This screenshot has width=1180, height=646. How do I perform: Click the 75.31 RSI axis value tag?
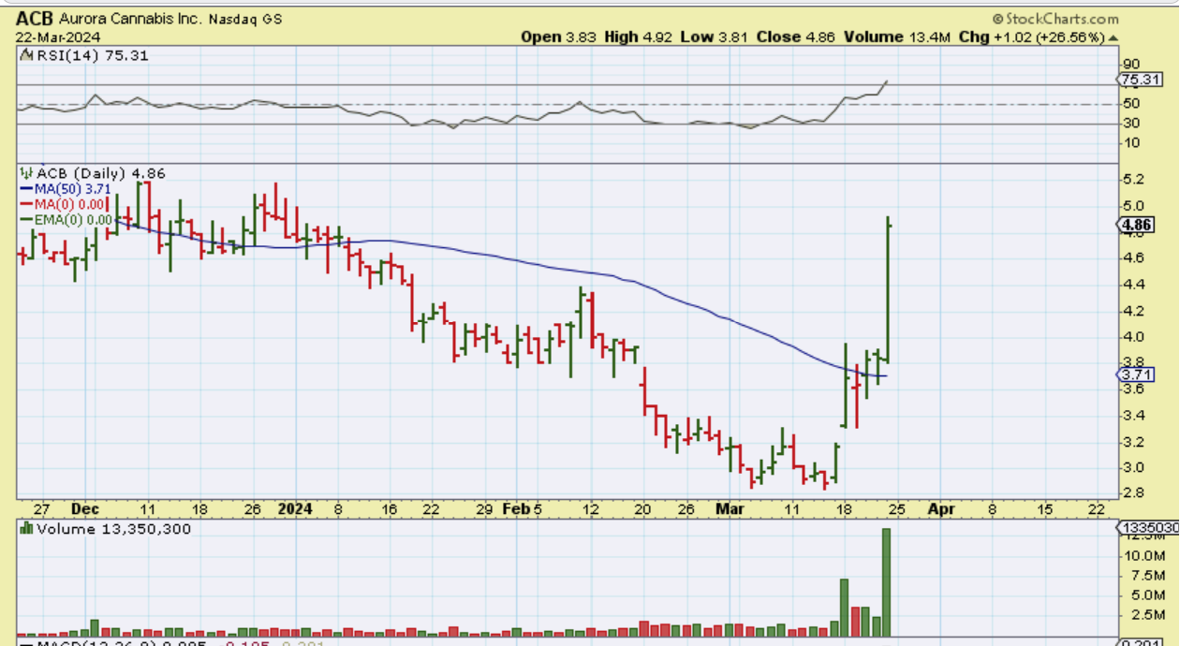(1142, 80)
